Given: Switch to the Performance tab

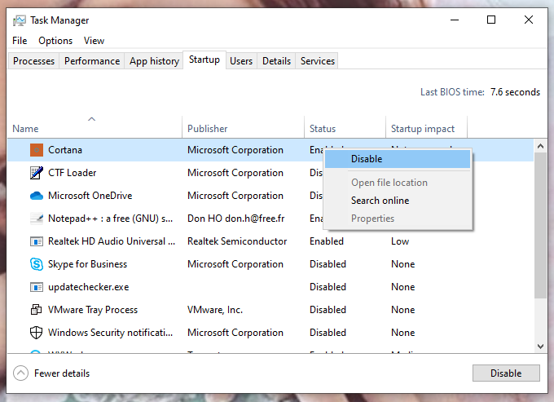Looking at the screenshot, I should (92, 61).
